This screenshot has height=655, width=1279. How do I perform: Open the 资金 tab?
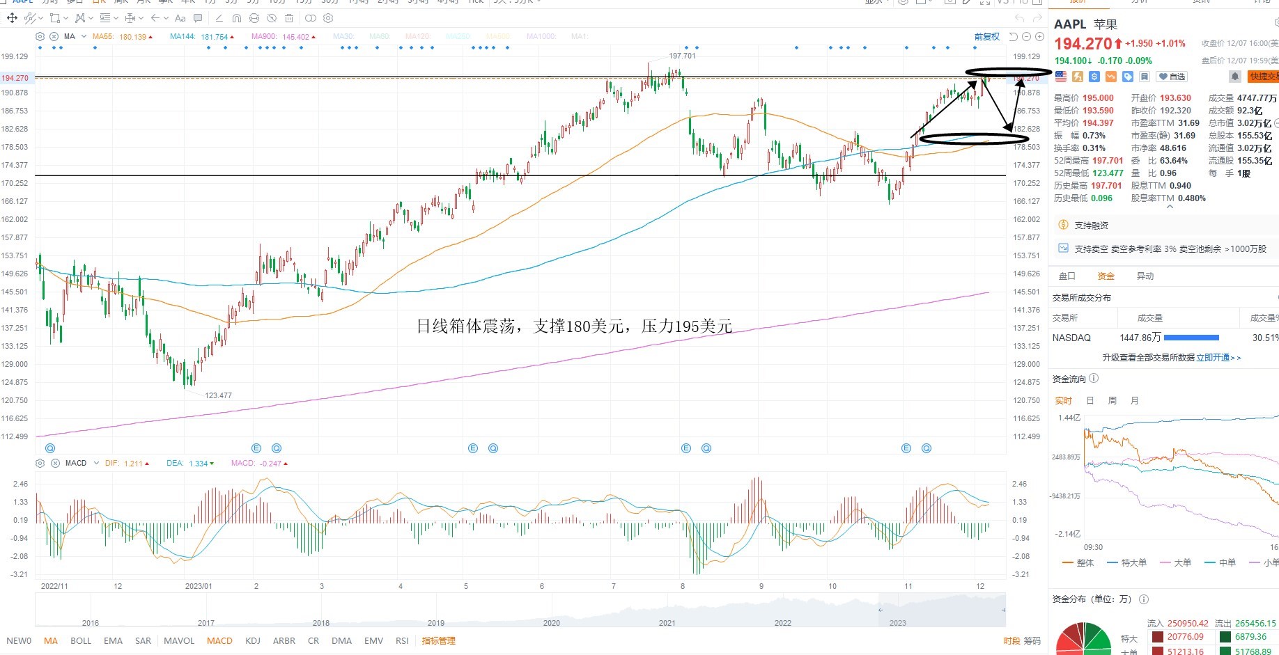1106,276
